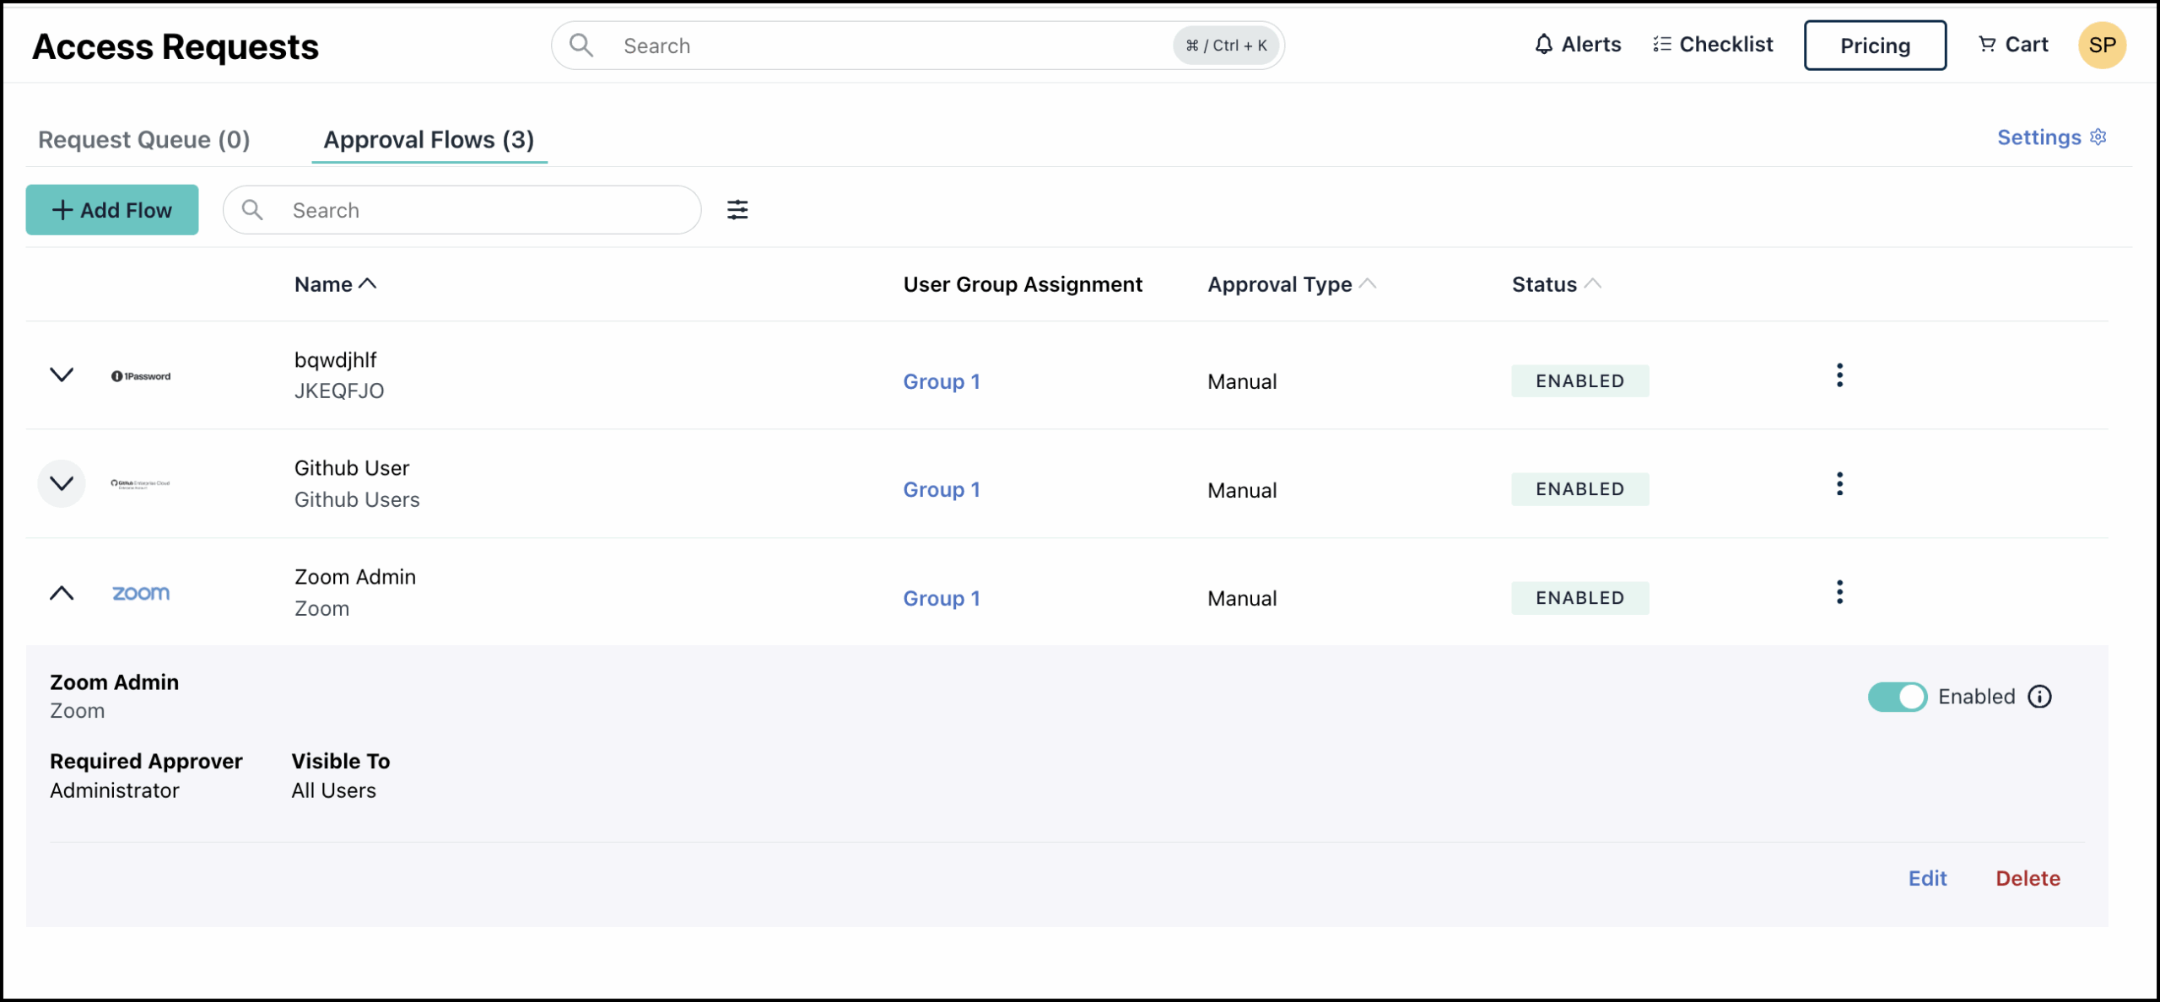Sort by the Approval Type column
Viewport: 2160px width, 1002px height.
1291,284
